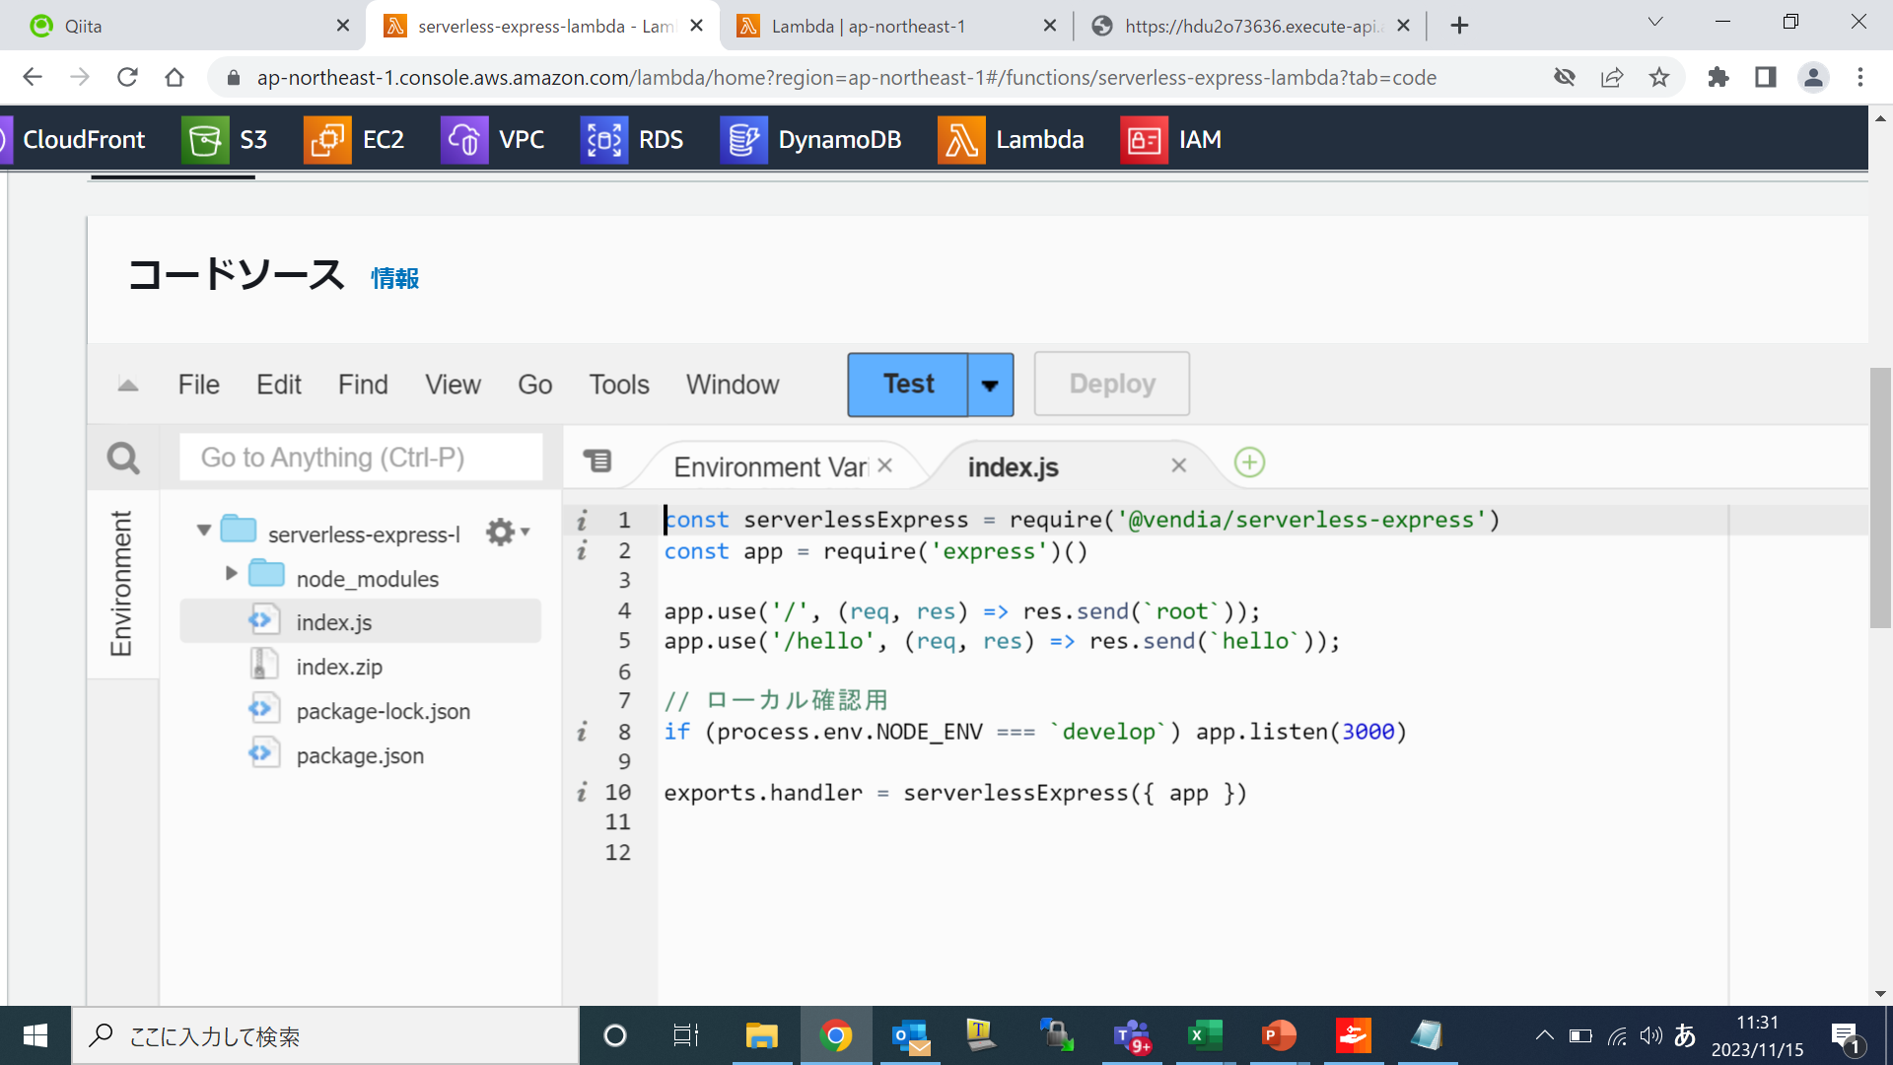This screenshot has height=1065, width=1893.
Task: Open the Window menu
Action: tap(733, 385)
